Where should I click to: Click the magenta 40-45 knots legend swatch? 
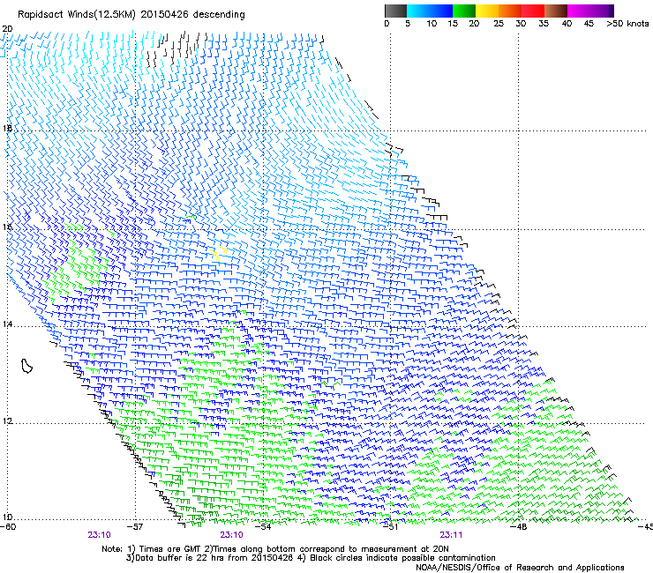579,11
